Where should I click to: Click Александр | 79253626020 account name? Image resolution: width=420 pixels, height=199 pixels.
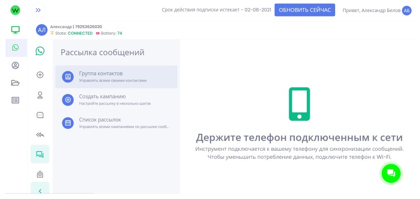[x=76, y=27]
